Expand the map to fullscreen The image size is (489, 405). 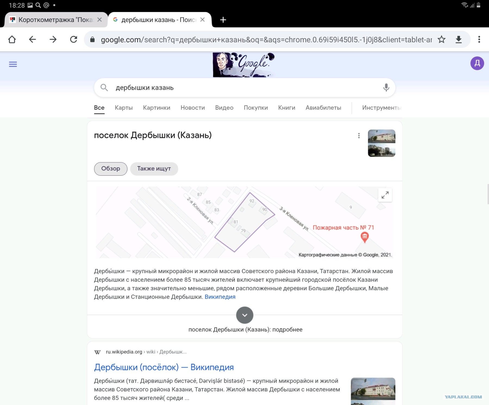pyautogui.click(x=385, y=195)
